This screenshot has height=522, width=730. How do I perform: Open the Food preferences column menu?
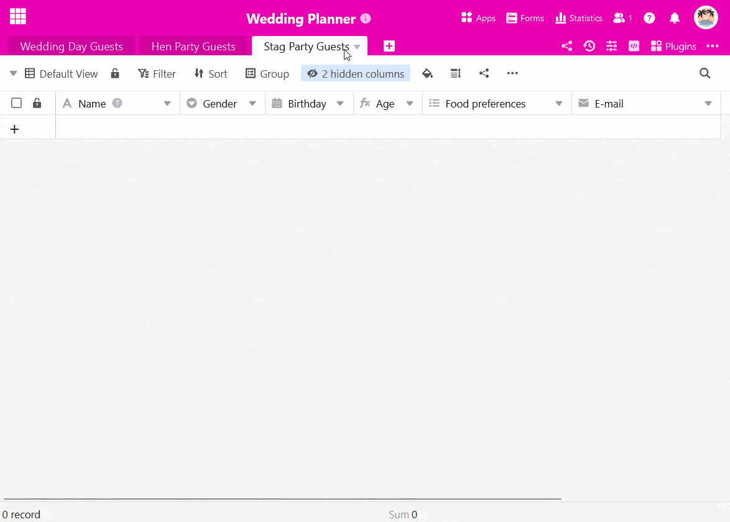(x=559, y=104)
